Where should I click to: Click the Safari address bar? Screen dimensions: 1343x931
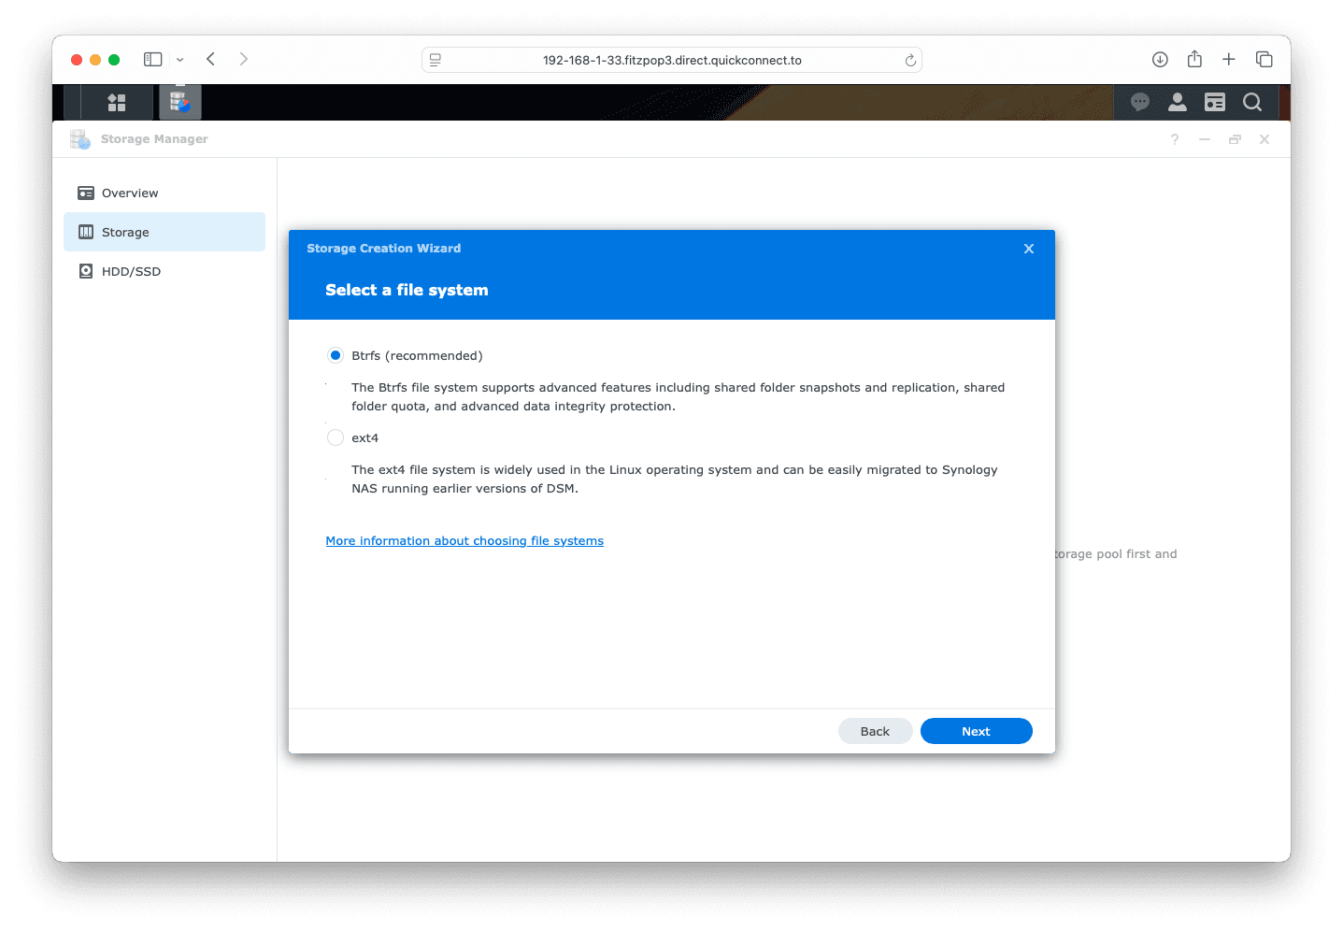[x=671, y=60]
